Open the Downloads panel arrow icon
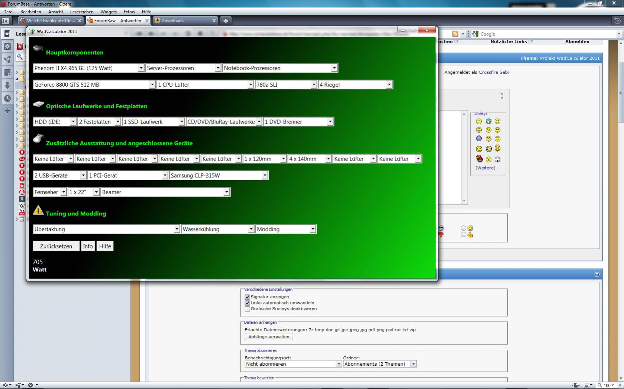This screenshot has width=624, height=389. 7,85
